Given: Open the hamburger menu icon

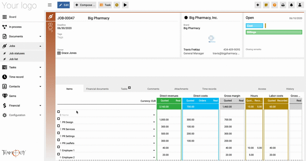Looking at the screenshot, I should 50,5.
